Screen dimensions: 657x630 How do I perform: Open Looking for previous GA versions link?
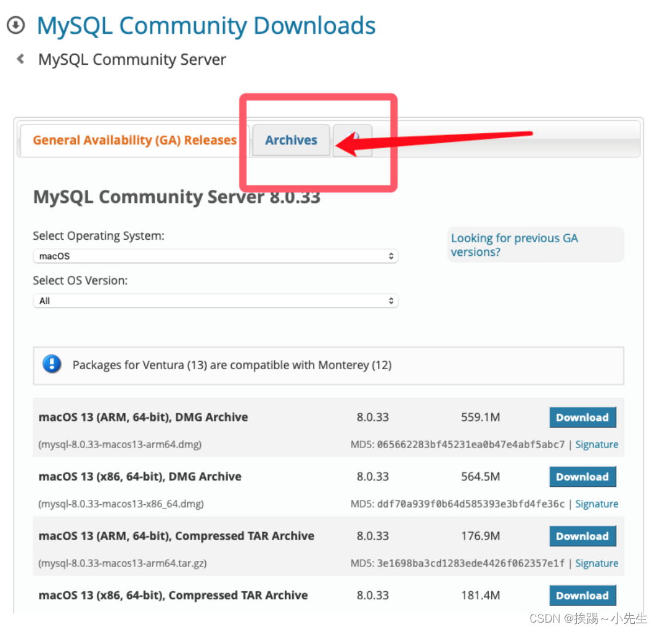pyautogui.click(x=514, y=245)
